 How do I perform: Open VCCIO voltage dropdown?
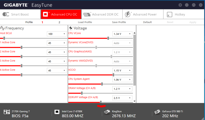122,70
